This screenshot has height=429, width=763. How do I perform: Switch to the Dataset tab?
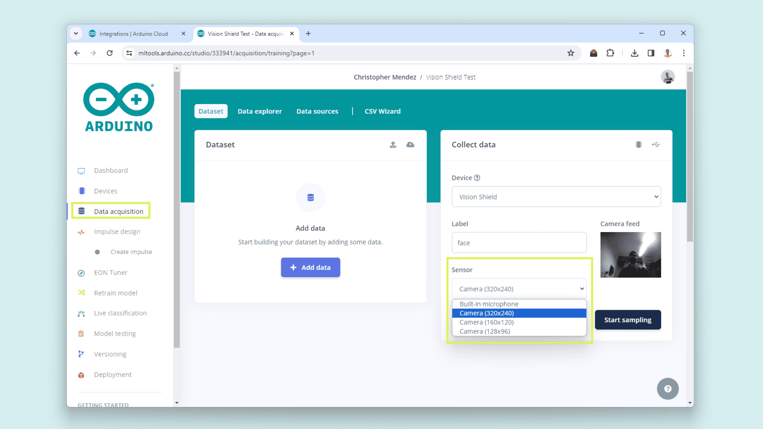click(x=211, y=111)
